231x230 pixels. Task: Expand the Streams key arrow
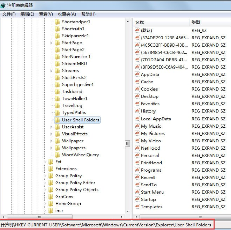51,71
